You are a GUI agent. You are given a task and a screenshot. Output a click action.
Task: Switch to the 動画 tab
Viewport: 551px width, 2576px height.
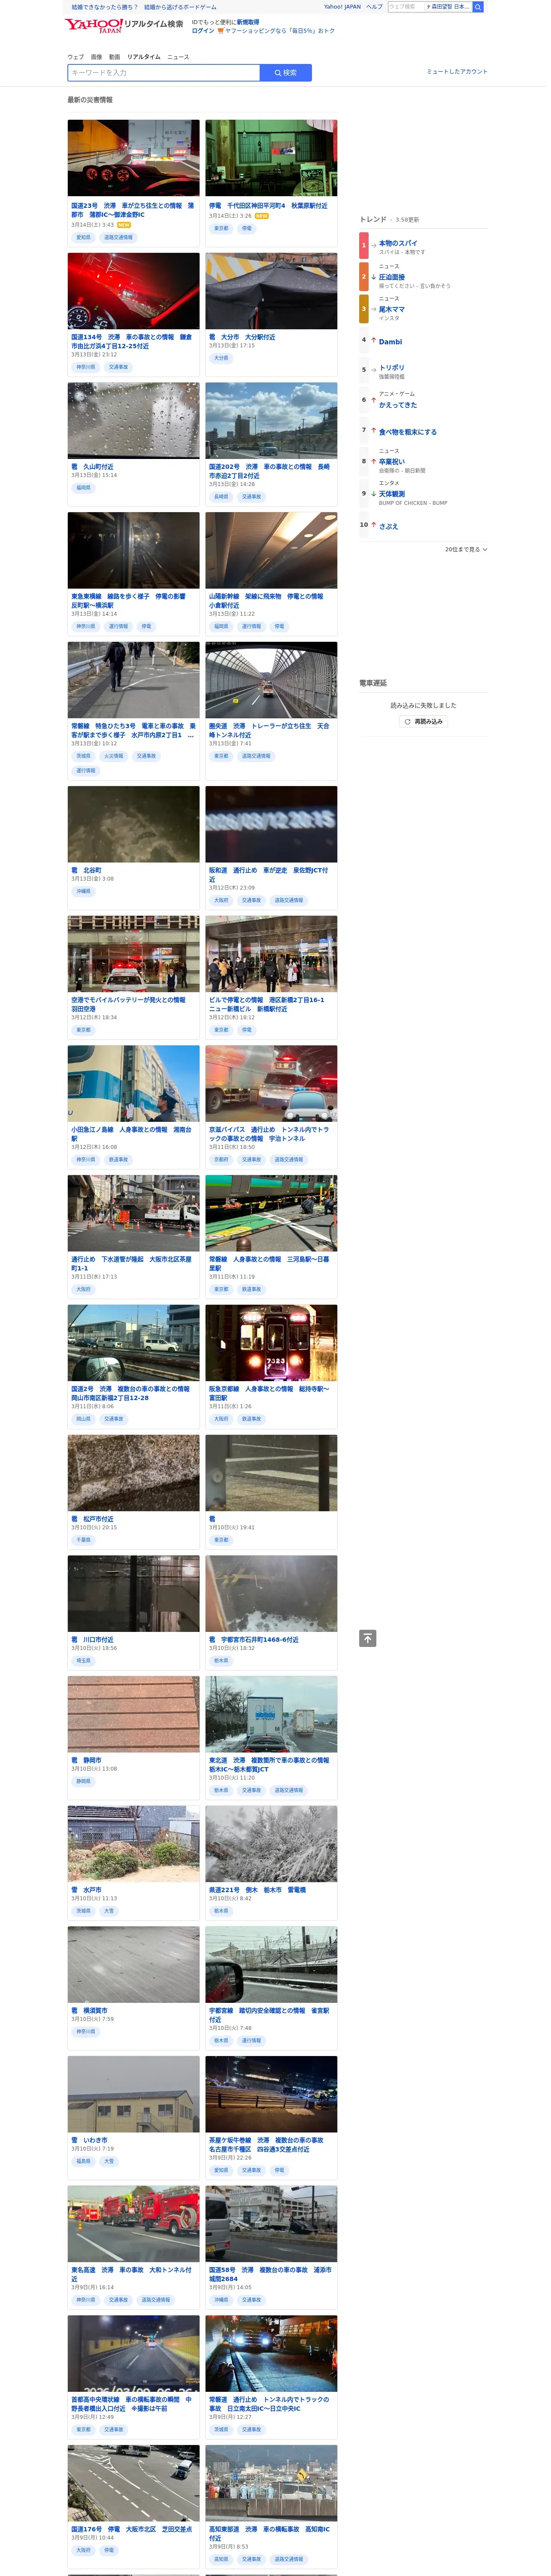[115, 57]
